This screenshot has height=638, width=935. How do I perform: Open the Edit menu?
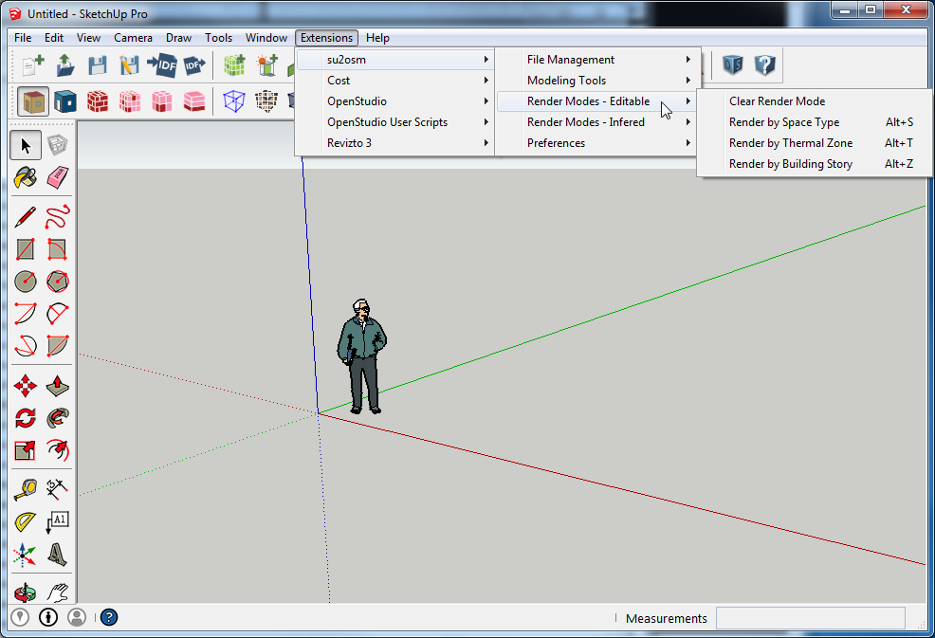pyautogui.click(x=54, y=38)
